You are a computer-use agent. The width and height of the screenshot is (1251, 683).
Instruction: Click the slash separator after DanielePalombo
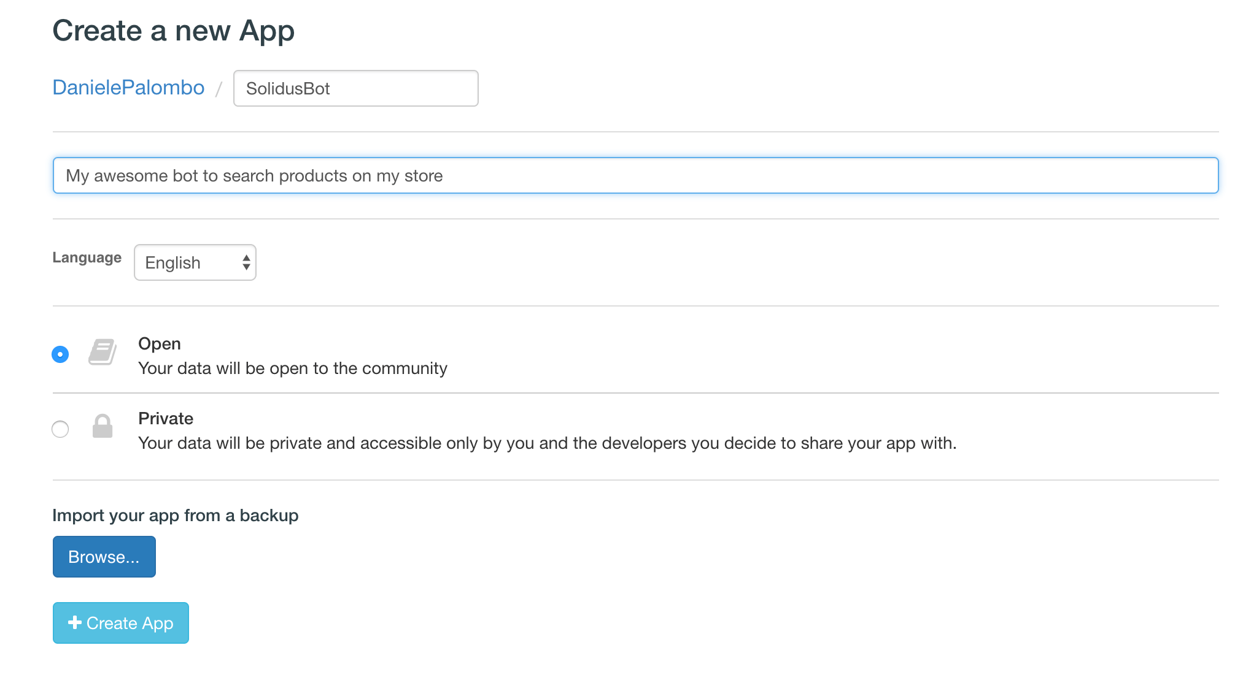tap(219, 90)
